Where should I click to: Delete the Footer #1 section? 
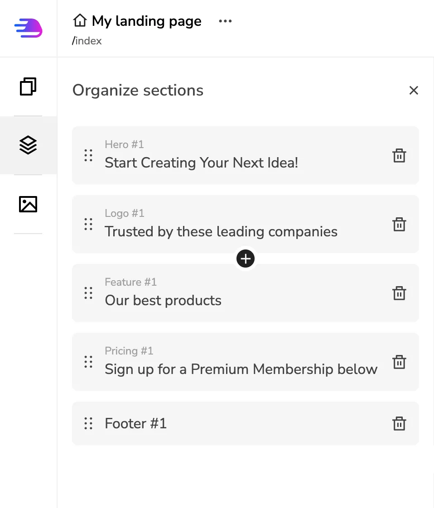399,423
